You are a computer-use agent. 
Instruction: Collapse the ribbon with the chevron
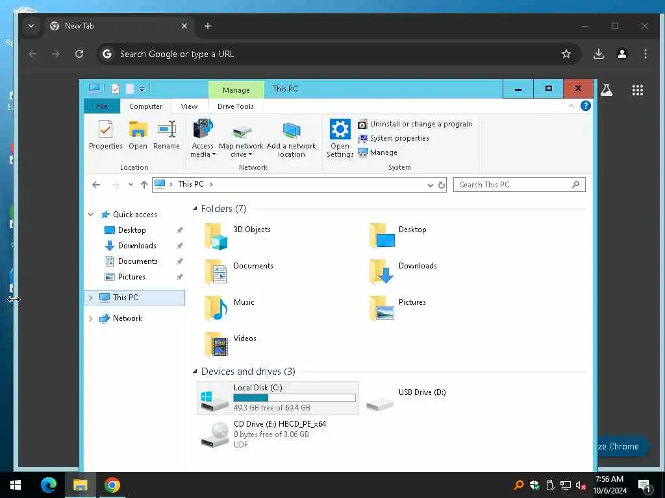click(x=571, y=106)
